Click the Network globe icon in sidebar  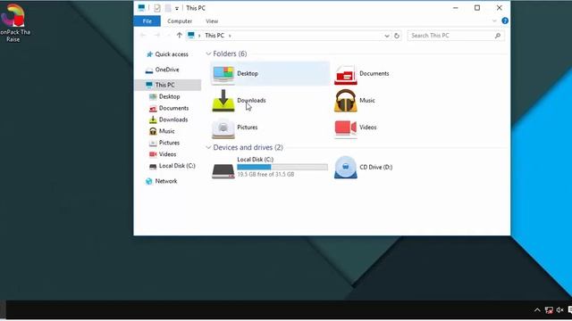click(149, 181)
